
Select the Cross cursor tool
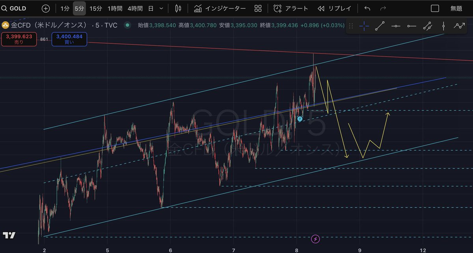click(364, 26)
